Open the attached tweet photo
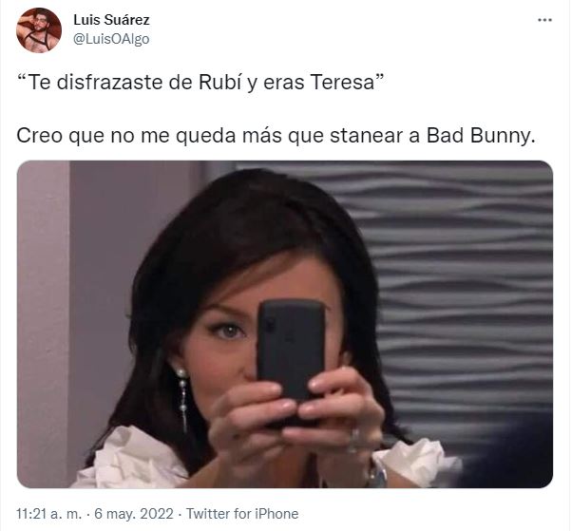Image resolution: width=572 pixels, height=531 pixels. pyautogui.click(x=285, y=324)
